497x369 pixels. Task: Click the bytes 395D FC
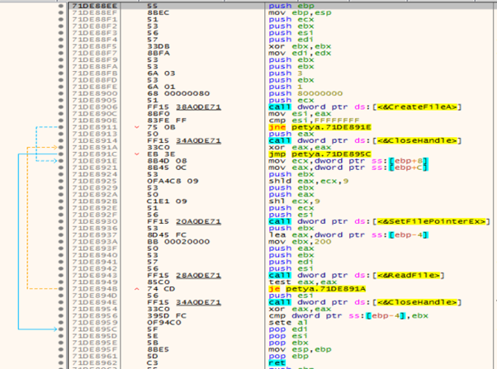coord(167,315)
